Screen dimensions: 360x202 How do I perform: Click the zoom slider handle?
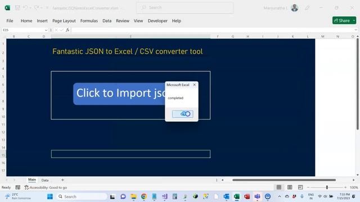pos(327,187)
